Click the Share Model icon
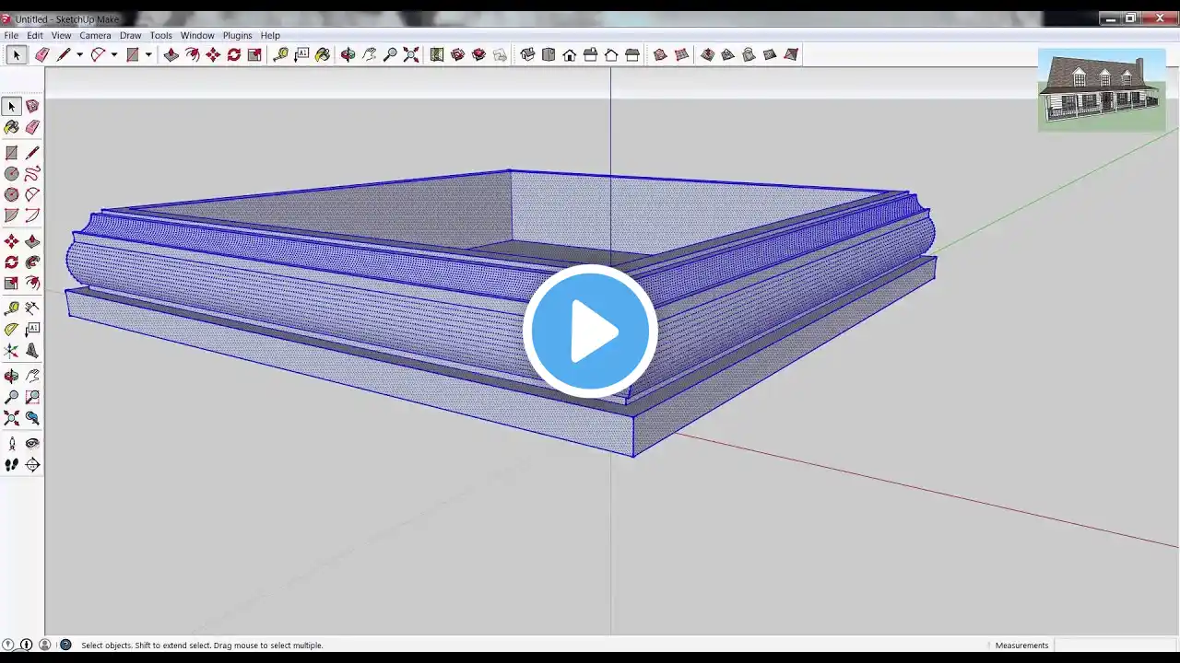Viewport: 1180px width, 663px height. click(478, 55)
